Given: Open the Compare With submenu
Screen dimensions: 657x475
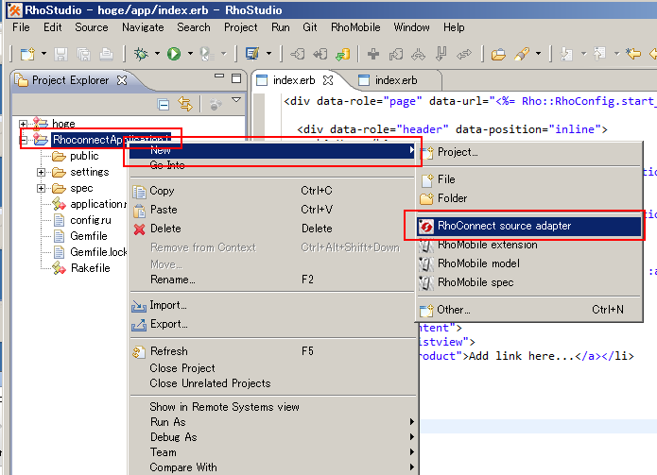Looking at the screenshot, I should 272,467.
